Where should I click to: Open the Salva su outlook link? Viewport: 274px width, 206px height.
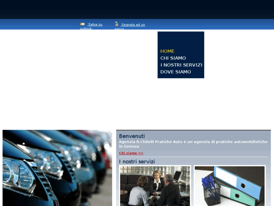click(91, 26)
